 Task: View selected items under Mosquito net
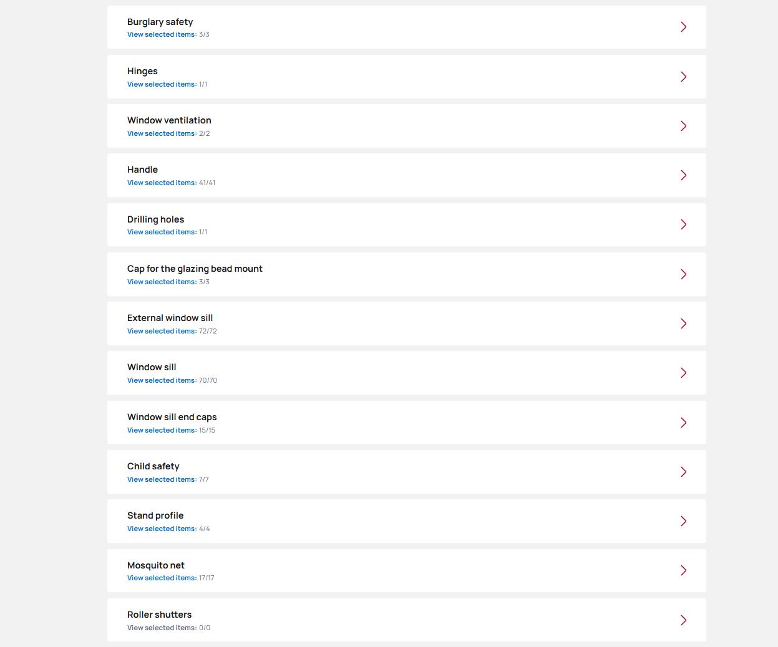[x=162, y=578]
